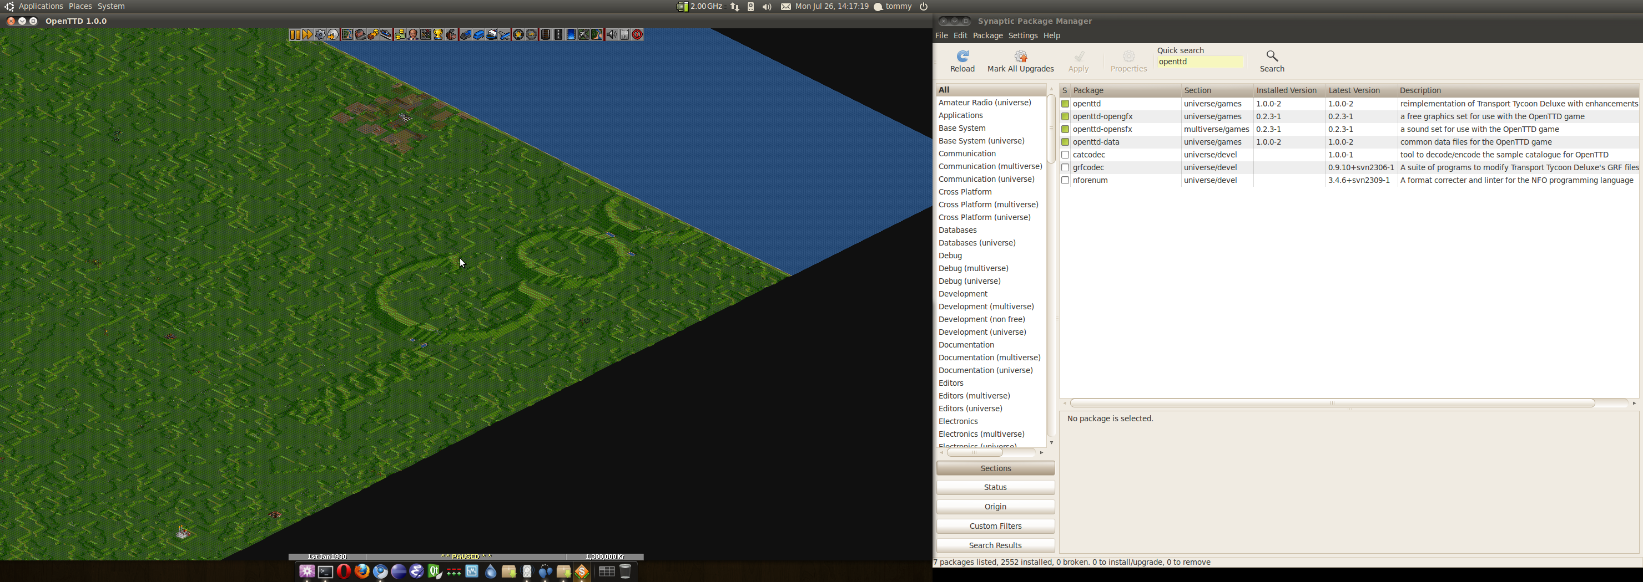The image size is (1643, 582).
Task: Open league table trophy icon in OpenTTD
Action: (438, 34)
